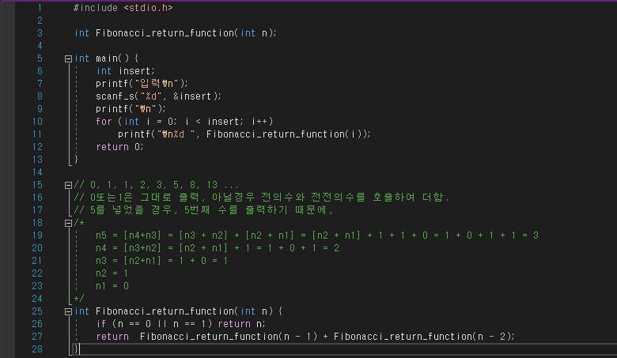Click the scanf_s("%d", &insert) statement
The height and width of the screenshot is (358, 617).
click(x=158, y=96)
